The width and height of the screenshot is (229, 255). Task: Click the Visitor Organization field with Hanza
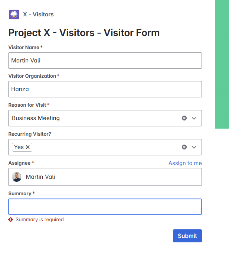105,89
